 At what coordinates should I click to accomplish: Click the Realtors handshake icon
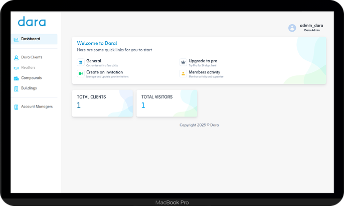(16, 68)
